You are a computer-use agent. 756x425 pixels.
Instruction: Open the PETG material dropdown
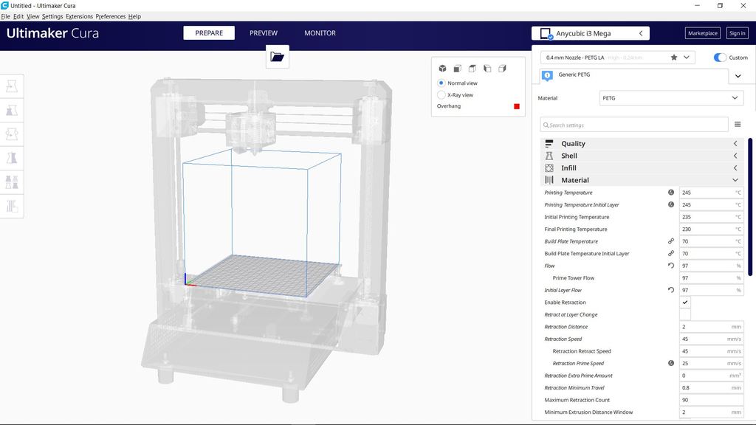click(x=670, y=98)
